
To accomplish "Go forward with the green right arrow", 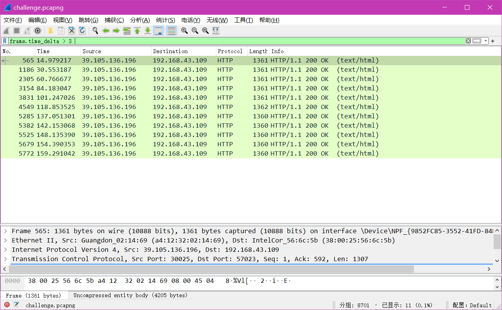I will point(116,31).
